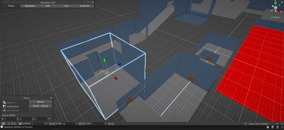This screenshot has height=130, width=284.
Task: Edit the angle snap value field
Action: [x=69, y=124]
